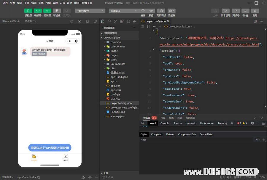This screenshot has height=180, width=267.
Task: Open the hot reload (热重载 开) dropdown
Action: (31, 21)
